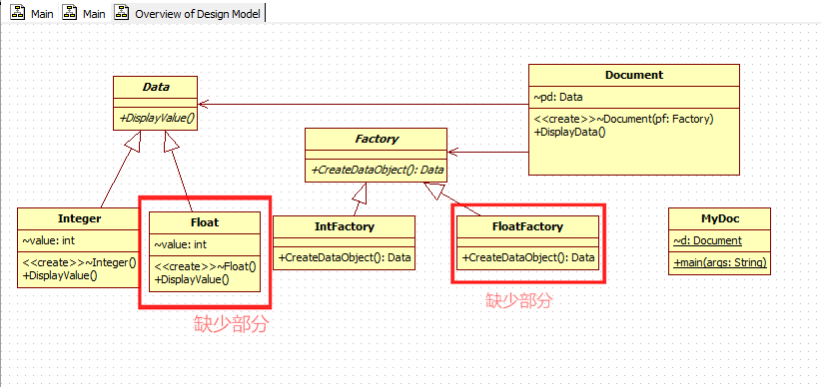
Task: Select +CreateDataObject(): Data in IntFactory
Action: pos(344,257)
